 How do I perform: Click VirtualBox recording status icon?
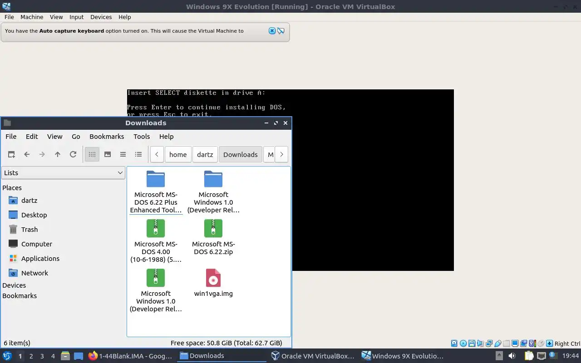[x=523, y=343]
